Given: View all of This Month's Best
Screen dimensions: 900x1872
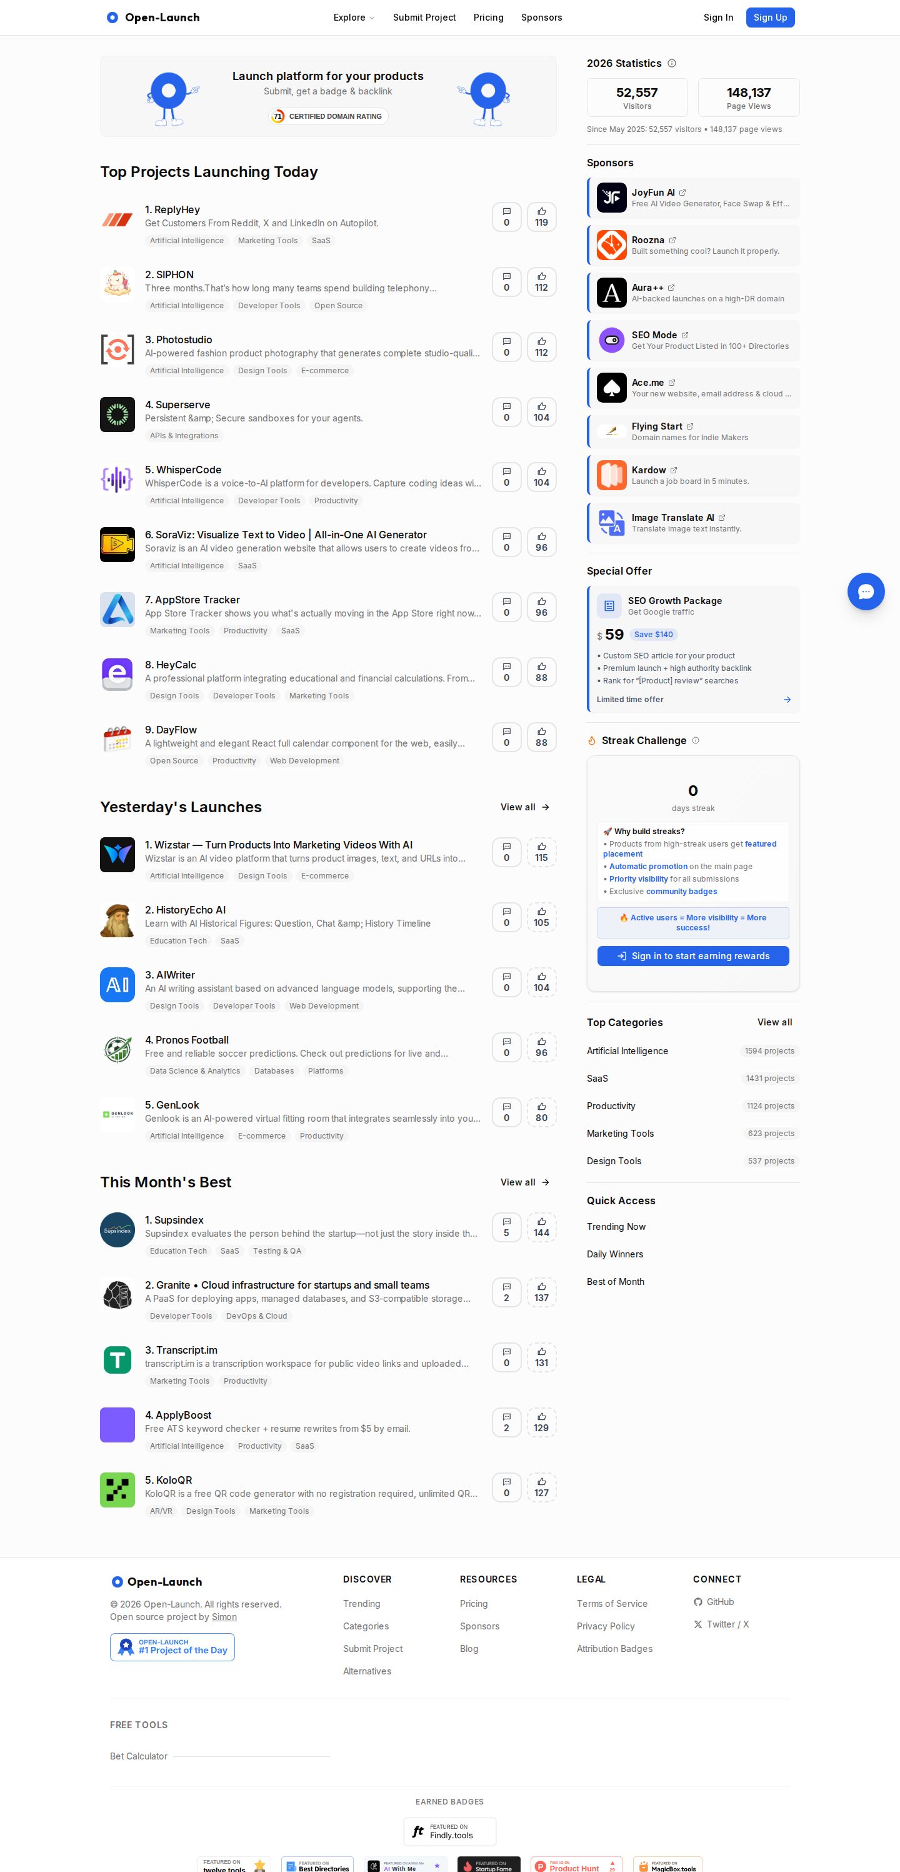Looking at the screenshot, I should point(524,1182).
